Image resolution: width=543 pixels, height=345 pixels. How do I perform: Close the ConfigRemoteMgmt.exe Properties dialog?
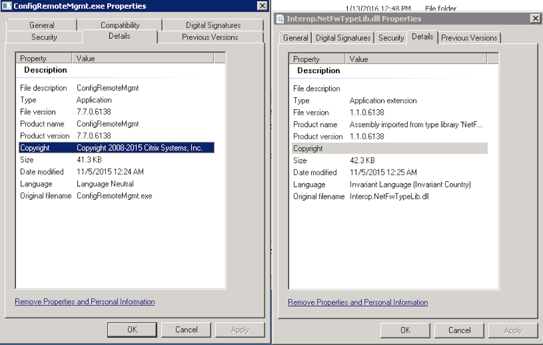point(262,6)
